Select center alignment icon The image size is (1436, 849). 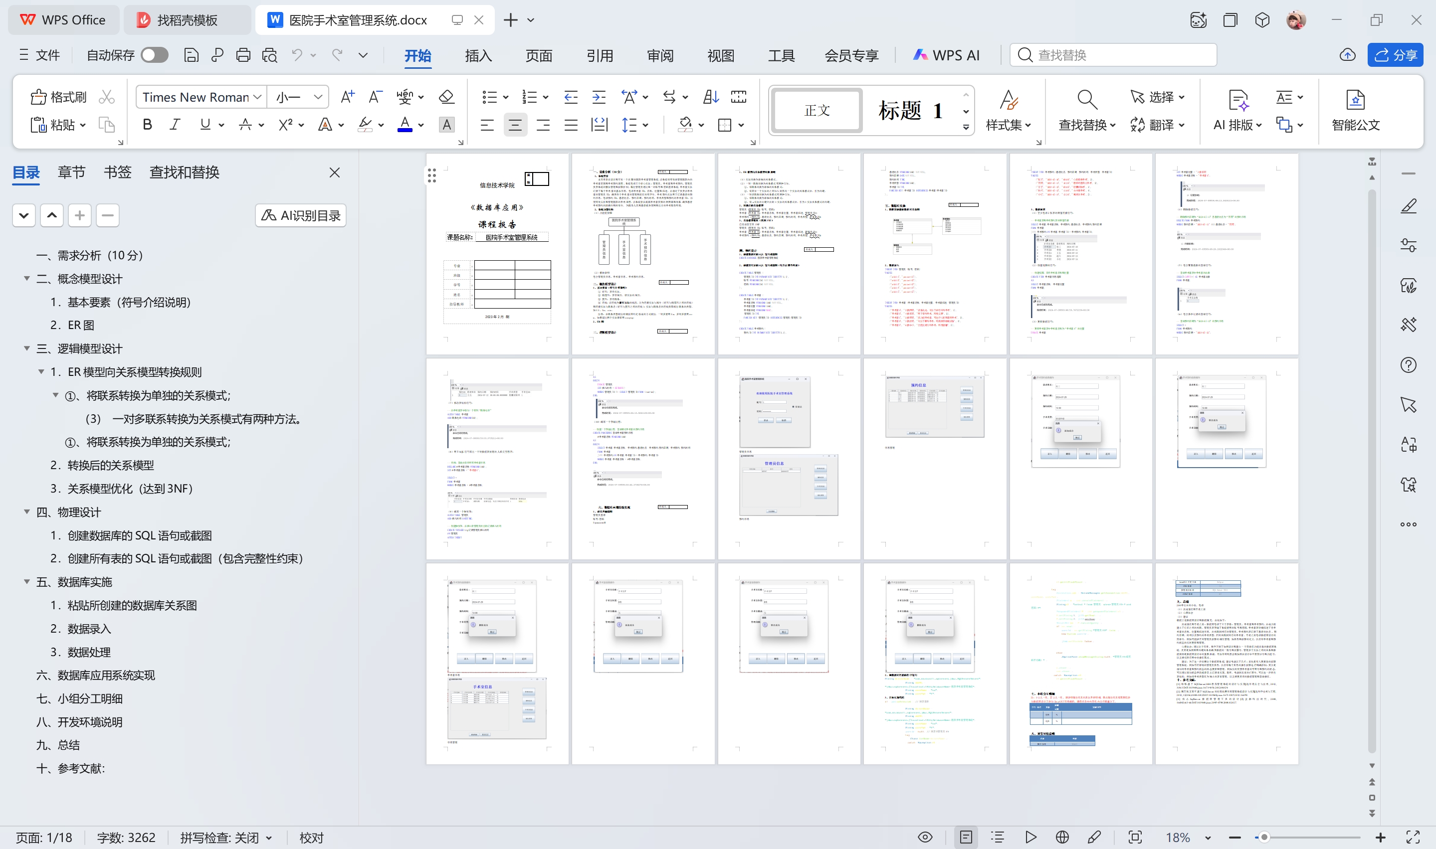(x=515, y=125)
